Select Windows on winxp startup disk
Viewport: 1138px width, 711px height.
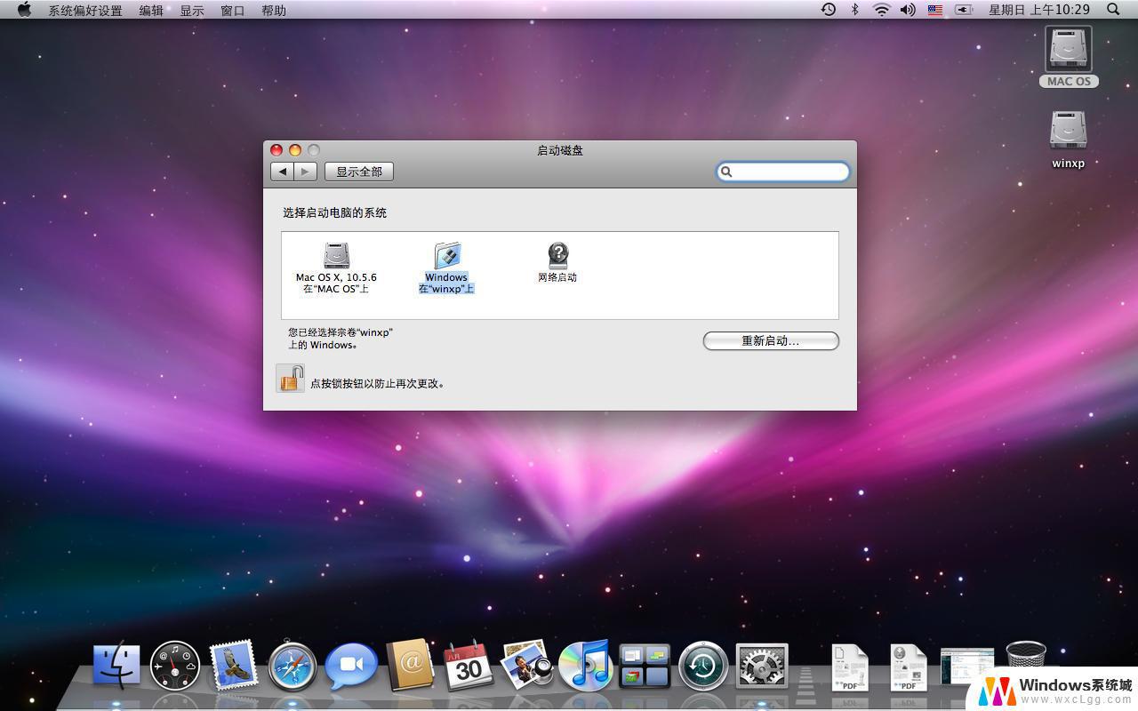pyautogui.click(x=446, y=268)
